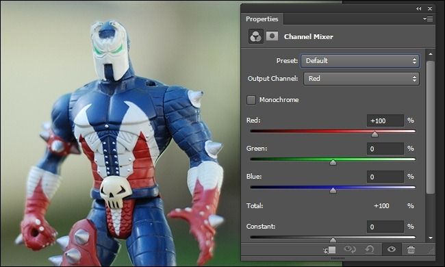This screenshot has width=445, height=267.
Task: Open the Properties panel flyout menu
Action: (428, 18)
